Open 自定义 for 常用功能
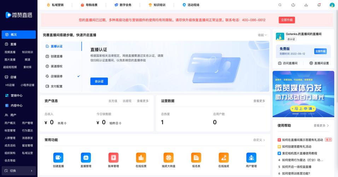This screenshot has width=338, height=177. tap(259, 140)
